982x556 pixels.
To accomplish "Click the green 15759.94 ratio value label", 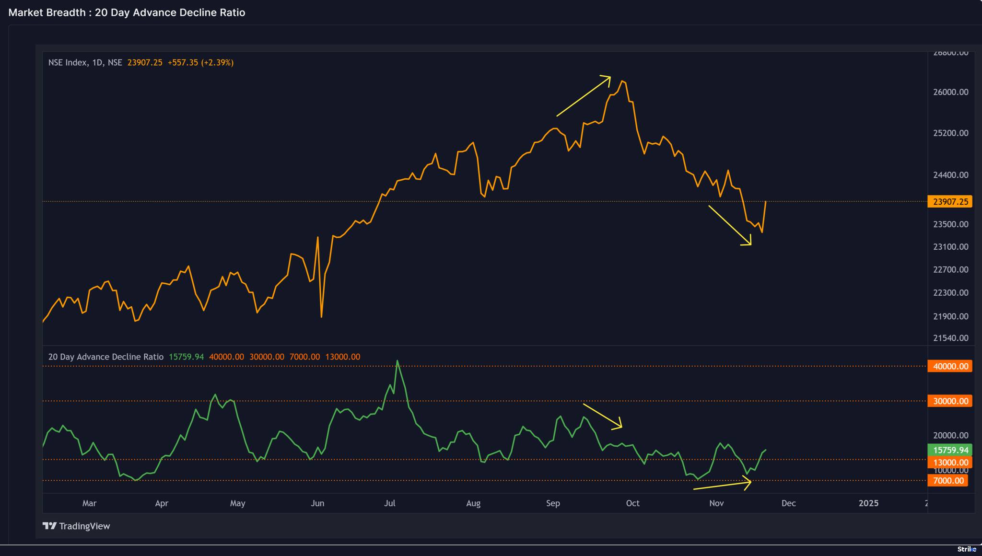I will pyautogui.click(x=949, y=450).
